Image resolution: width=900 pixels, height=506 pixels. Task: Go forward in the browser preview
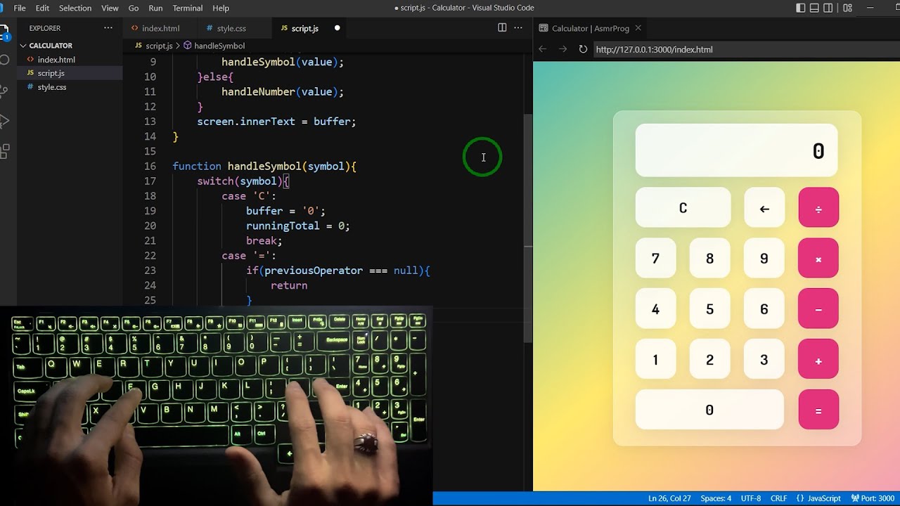click(x=562, y=49)
